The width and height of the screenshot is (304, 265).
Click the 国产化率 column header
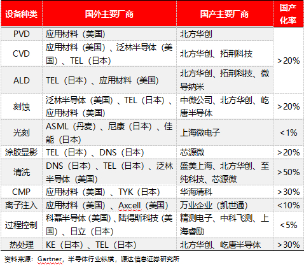[288, 14]
